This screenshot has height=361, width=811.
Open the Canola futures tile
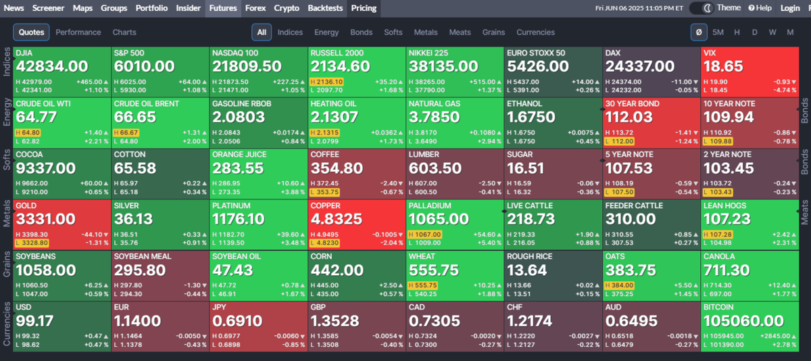click(749, 276)
